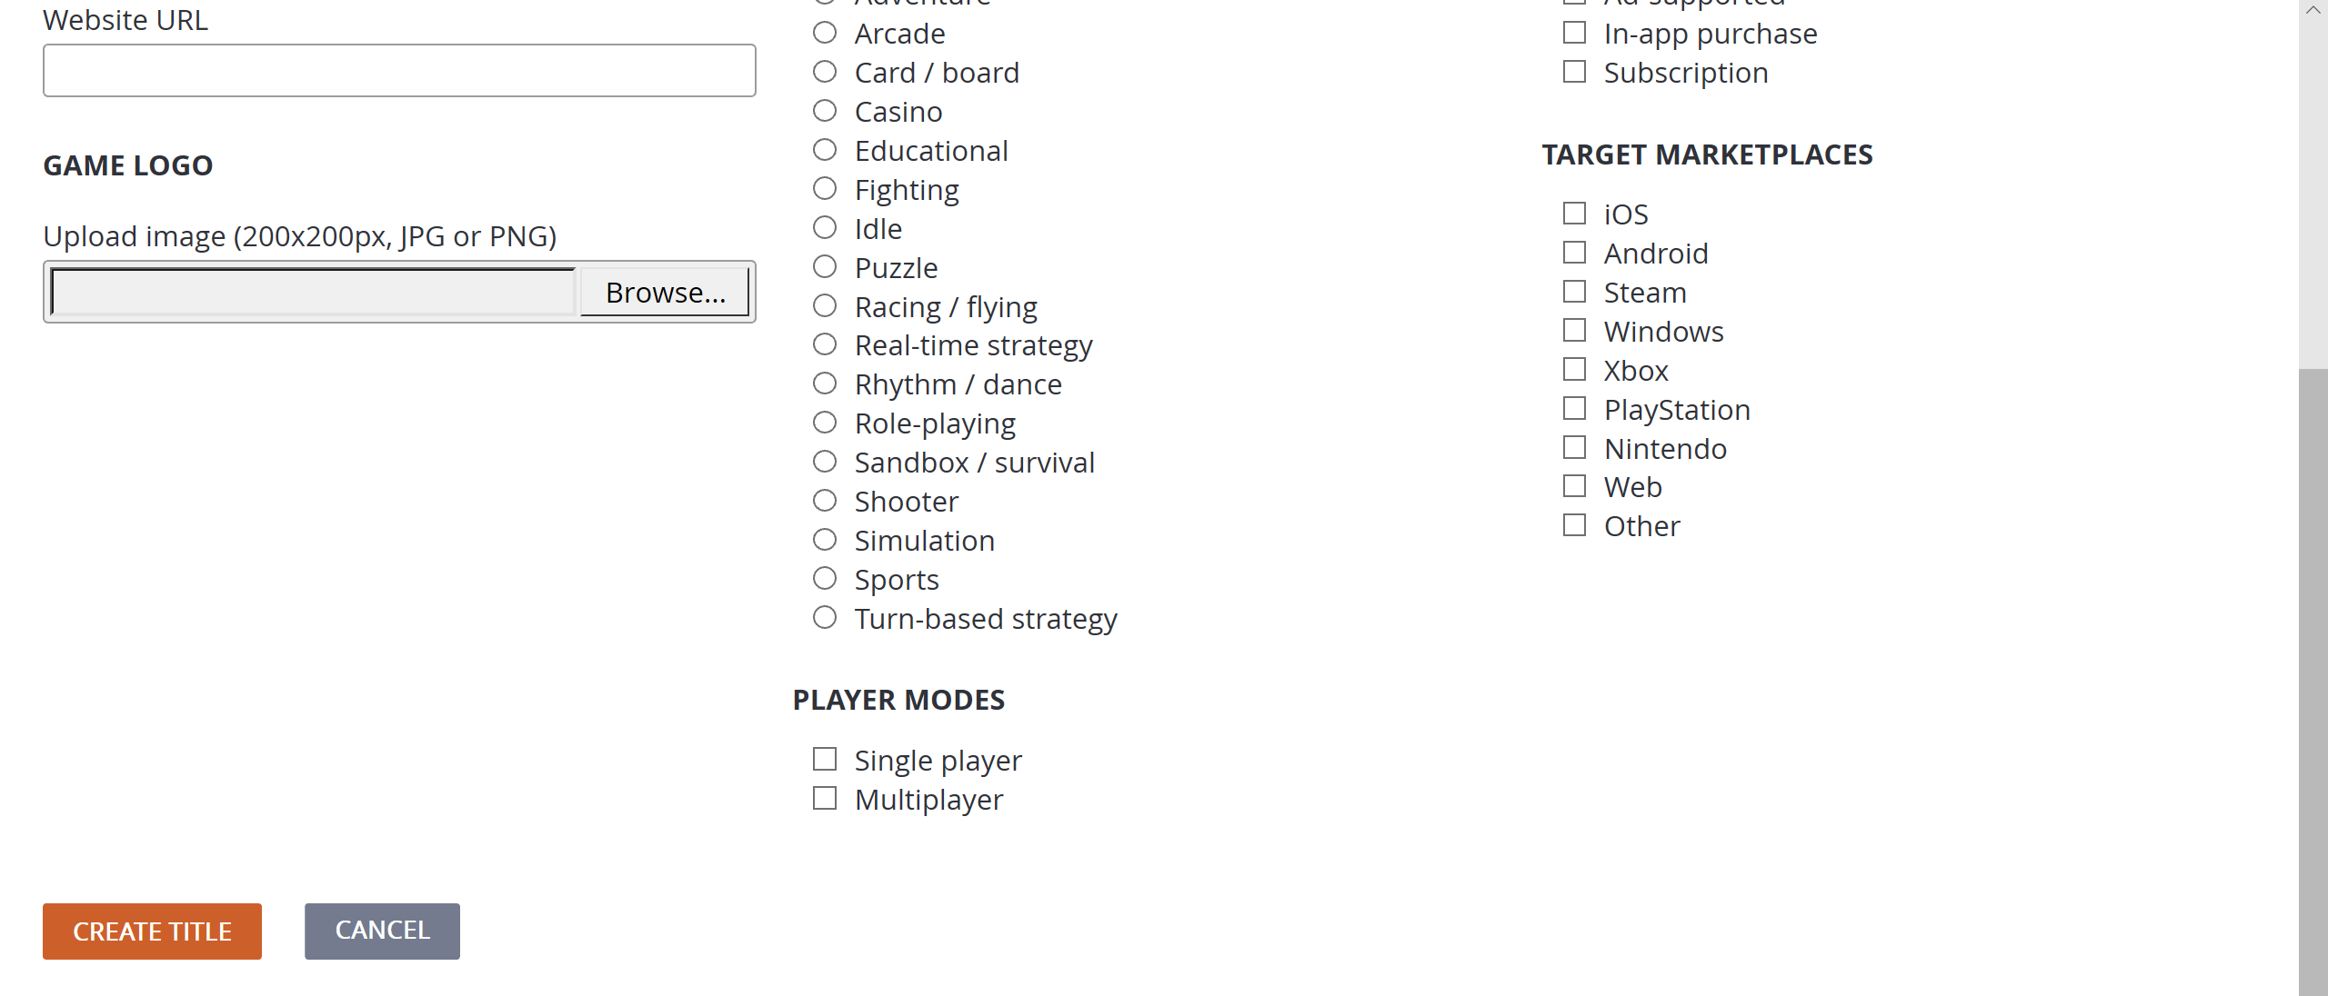Check the Xbox target marketplace
The image size is (2328, 996).
tap(1575, 370)
